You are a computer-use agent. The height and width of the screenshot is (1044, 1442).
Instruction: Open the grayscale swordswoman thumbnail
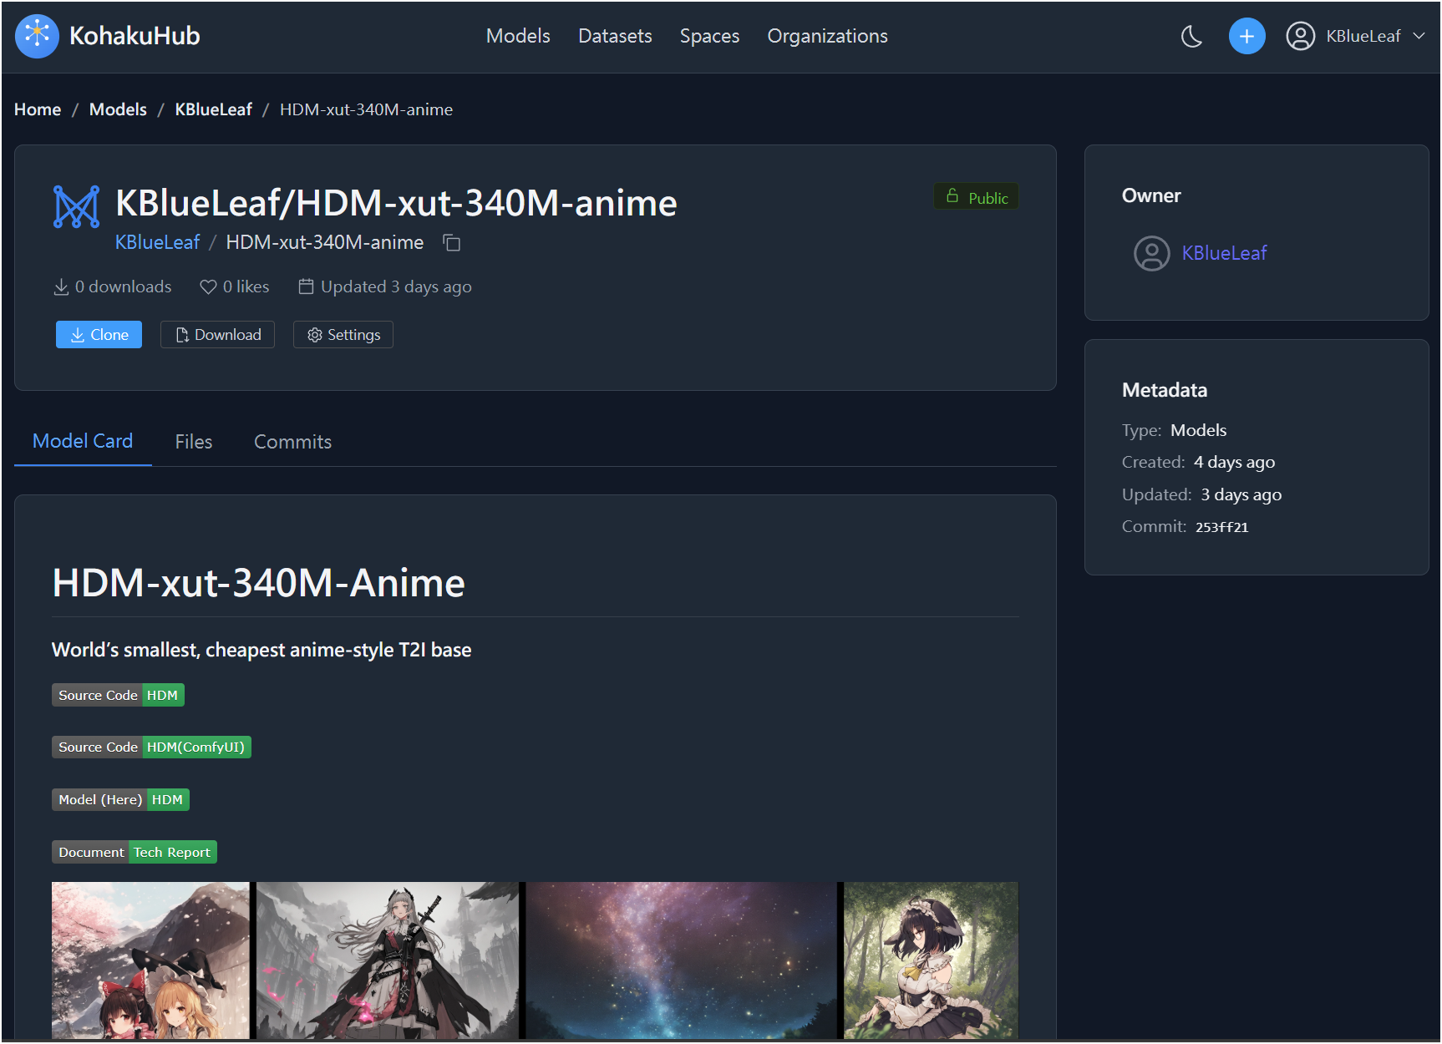(388, 960)
